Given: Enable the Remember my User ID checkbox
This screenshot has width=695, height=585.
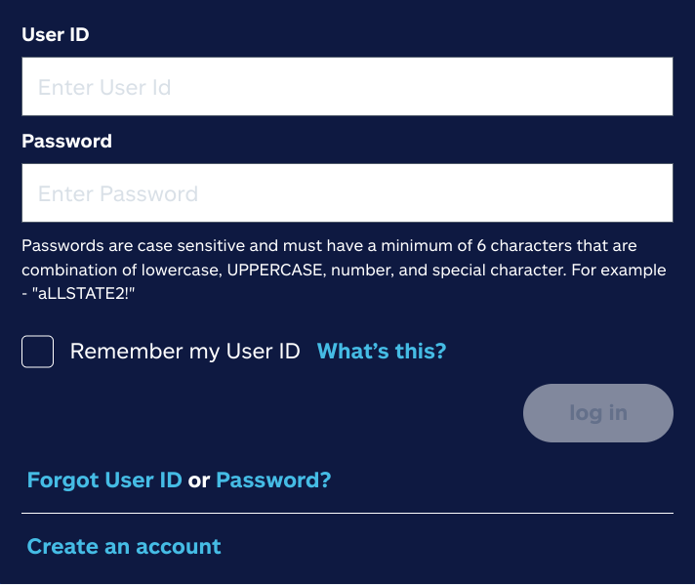Looking at the screenshot, I should coord(38,352).
